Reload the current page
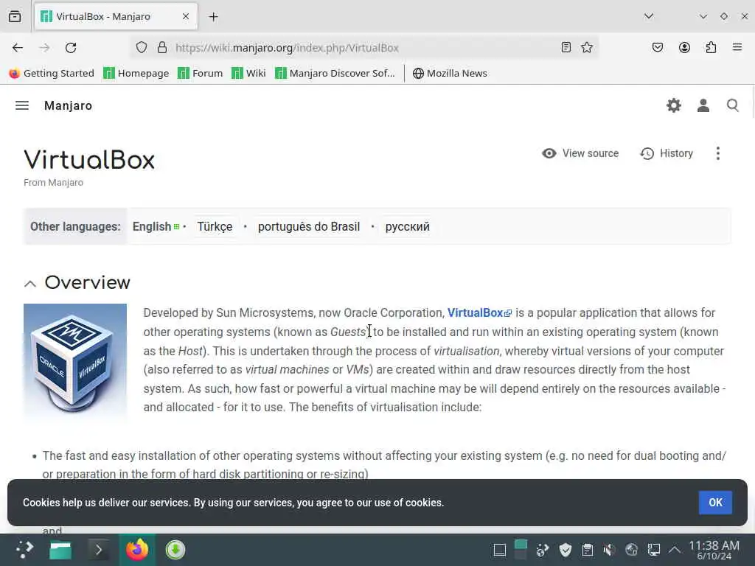Viewport: 755px width, 566px height. (x=71, y=48)
